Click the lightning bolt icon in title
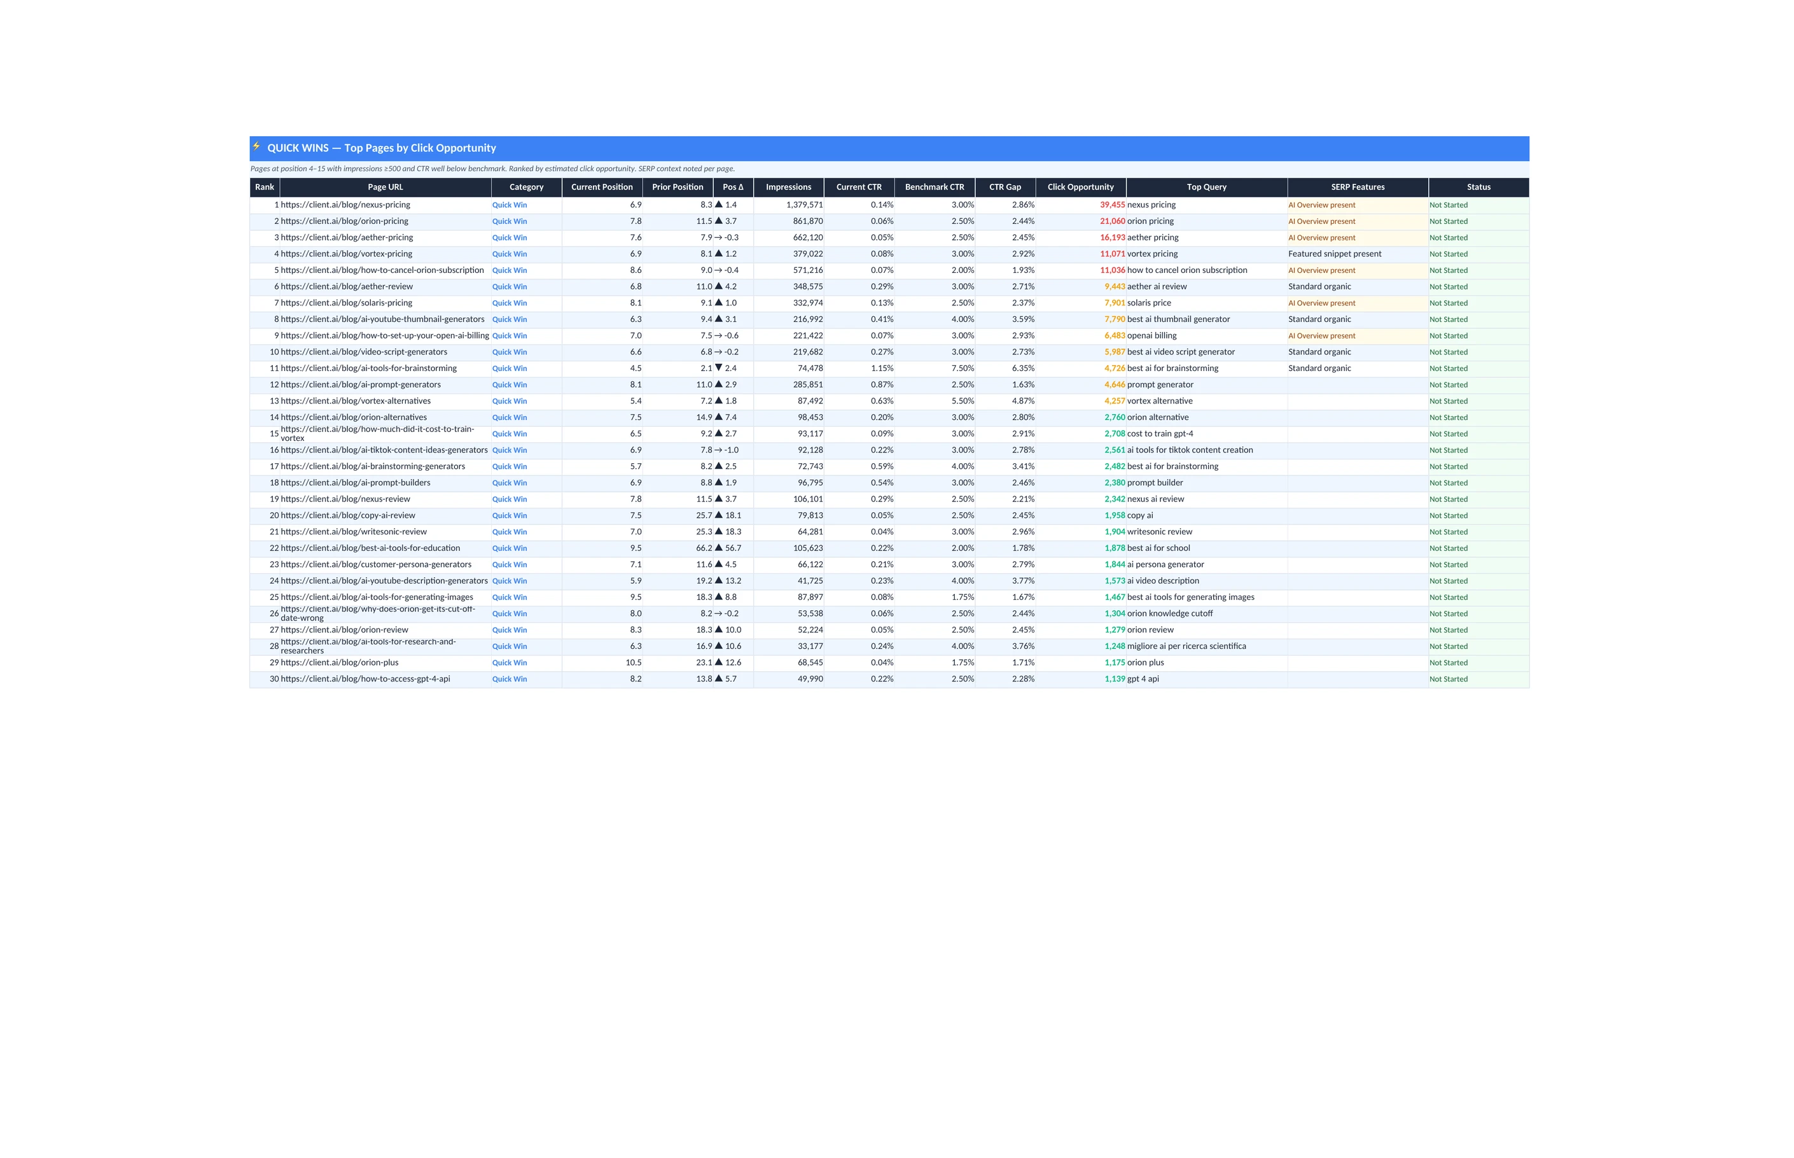This screenshot has height=1158, width=1794. pyautogui.click(x=256, y=146)
